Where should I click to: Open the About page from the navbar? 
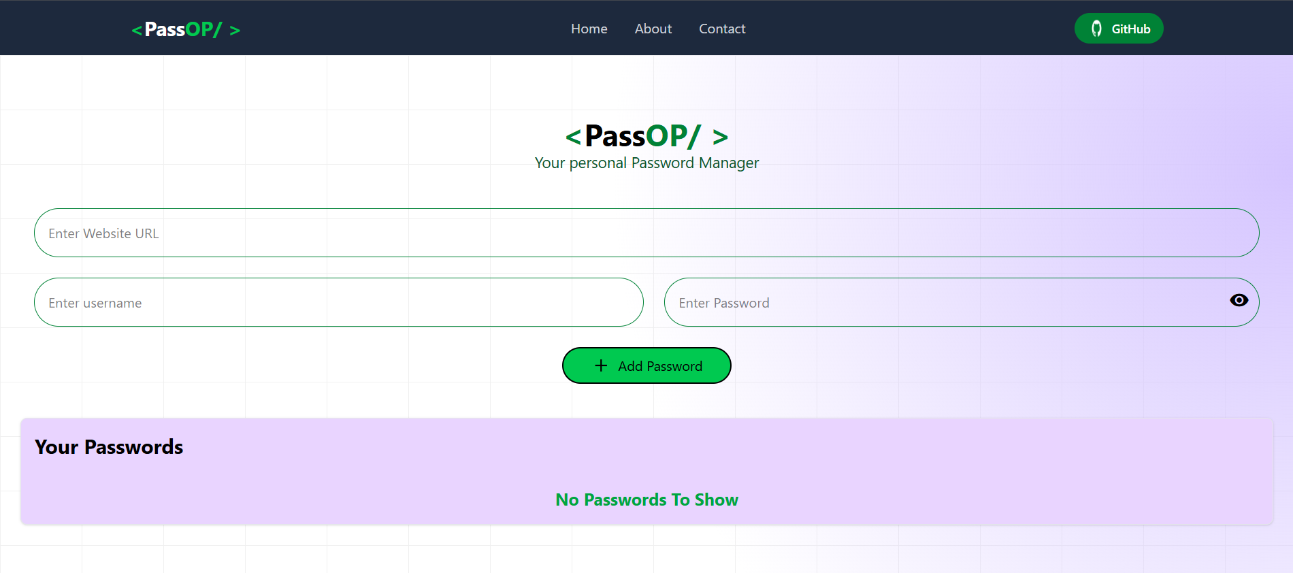pyautogui.click(x=653, y=29)
